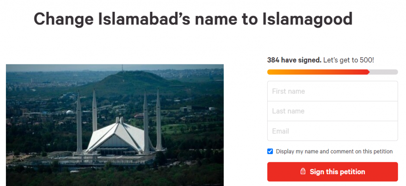Select the Last name input box
406x186 pixels.
coord(332,111)
